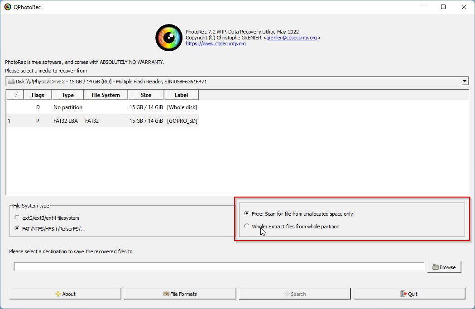Click the QPhotoRec title bar icon
Viewport: 475px width, 309px height.
[x=8, y=7]
